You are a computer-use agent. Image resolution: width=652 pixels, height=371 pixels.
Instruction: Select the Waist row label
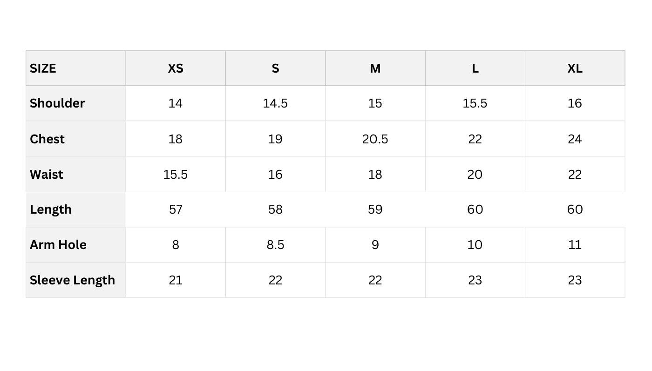47,175
